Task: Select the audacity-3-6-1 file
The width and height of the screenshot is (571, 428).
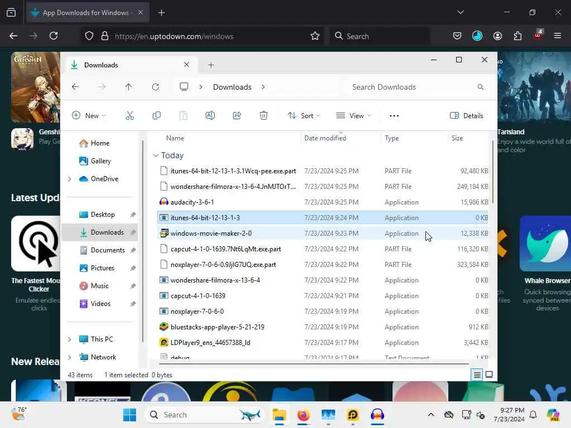Action: tap(323, 202)
